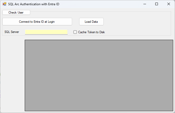
Task: Maximize the SQL Arc Authentication window
Action: coord(157,4)
